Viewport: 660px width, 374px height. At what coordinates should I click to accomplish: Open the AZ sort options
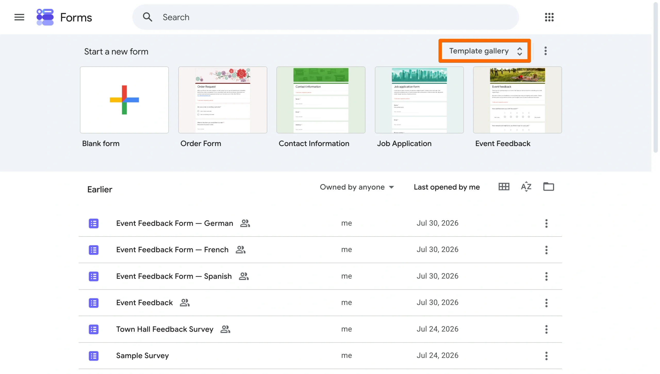[526, 187]
